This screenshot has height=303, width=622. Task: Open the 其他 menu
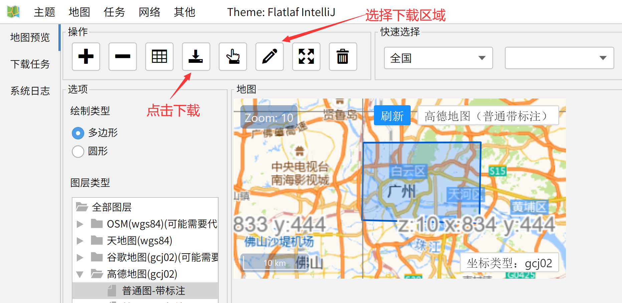coord(185,12)
